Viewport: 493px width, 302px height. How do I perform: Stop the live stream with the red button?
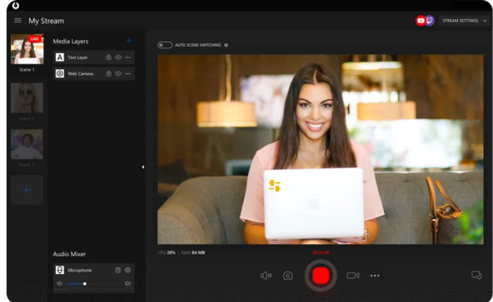pos(320,276)
